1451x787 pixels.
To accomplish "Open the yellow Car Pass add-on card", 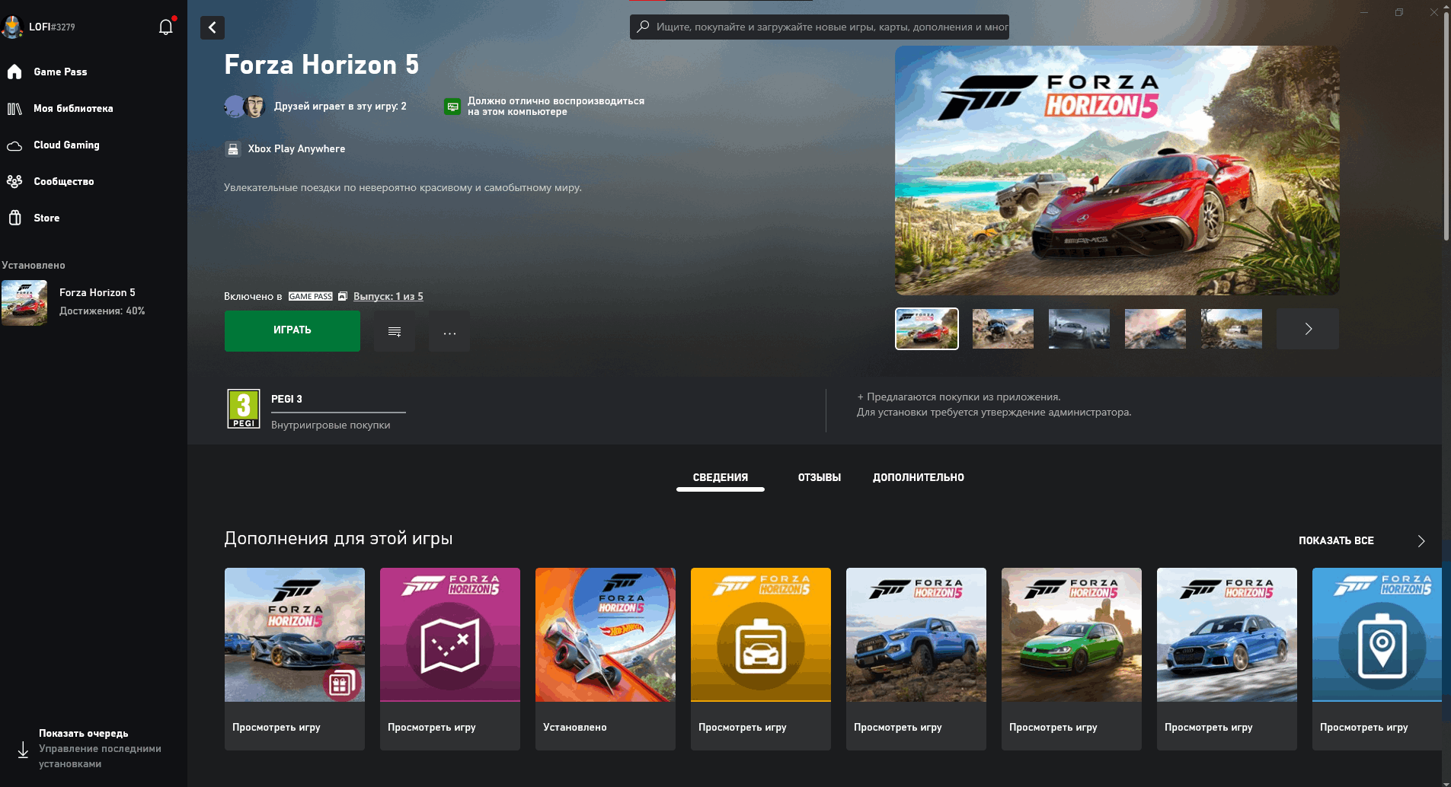I will click(761, 659).
